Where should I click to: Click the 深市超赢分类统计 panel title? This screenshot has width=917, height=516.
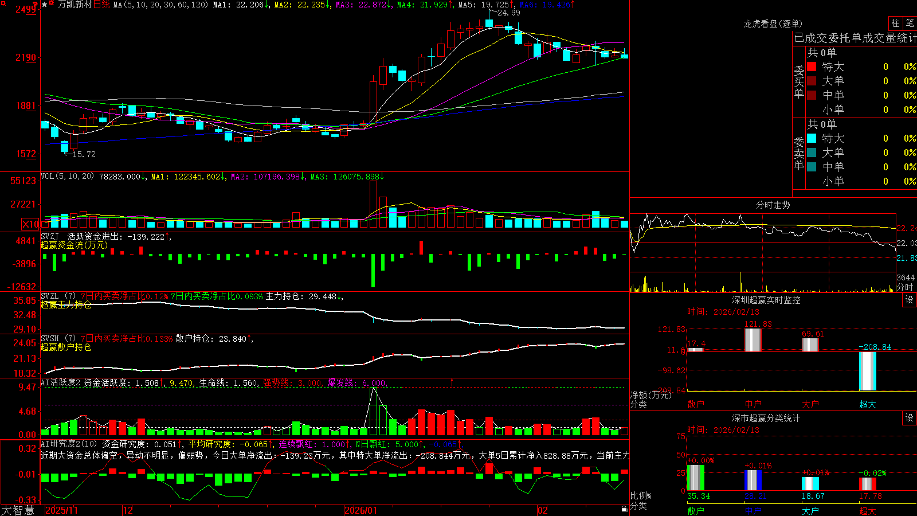766,418
